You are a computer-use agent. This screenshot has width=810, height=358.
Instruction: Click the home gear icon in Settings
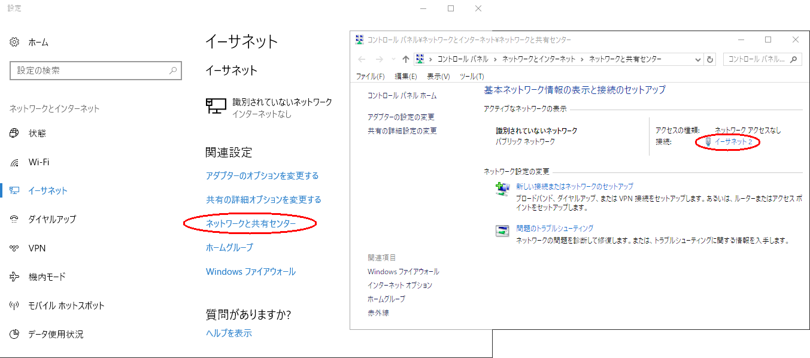coord(14,42)
